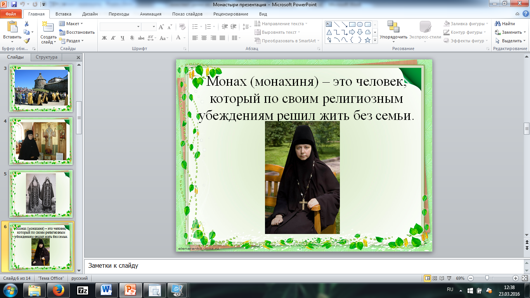This screenshot has height=298, width=530.
Task: Justify the text alignment
Action: point(222,38)
